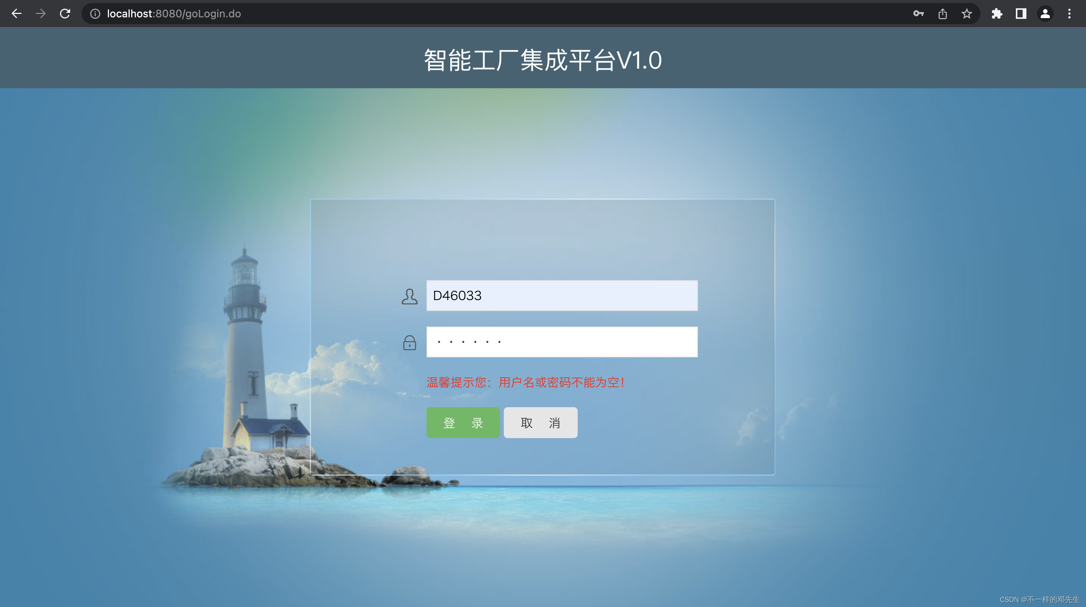Click the 取消 cancel button
The image size is (1086, 607).
coord(540,422)
